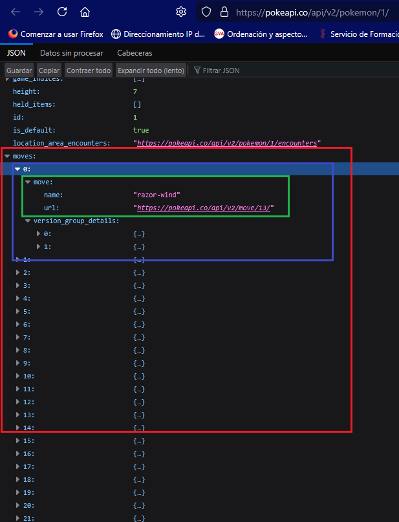Expand moves item 17

(17, 467)
